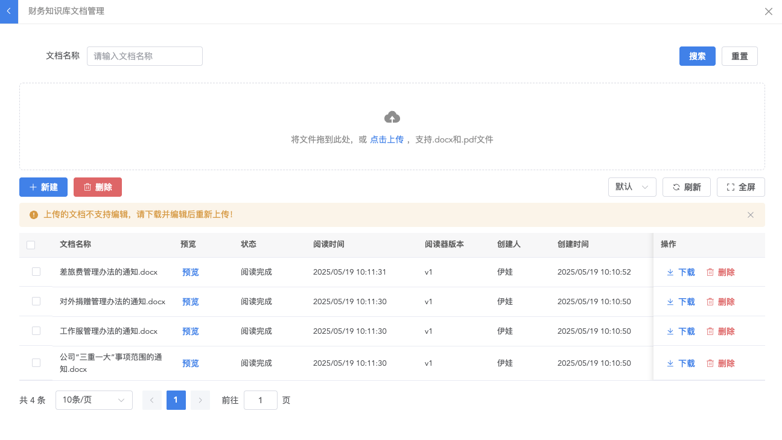Click the 文档名称 column header
782x440 pixels.
[x=75, y=244]
